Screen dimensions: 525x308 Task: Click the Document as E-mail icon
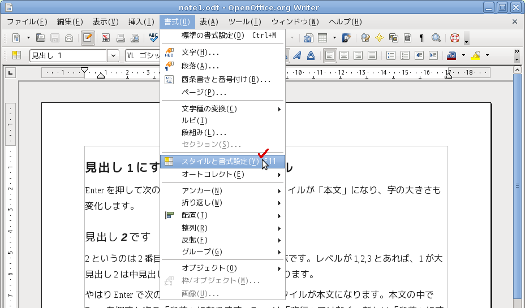point(69,38)
